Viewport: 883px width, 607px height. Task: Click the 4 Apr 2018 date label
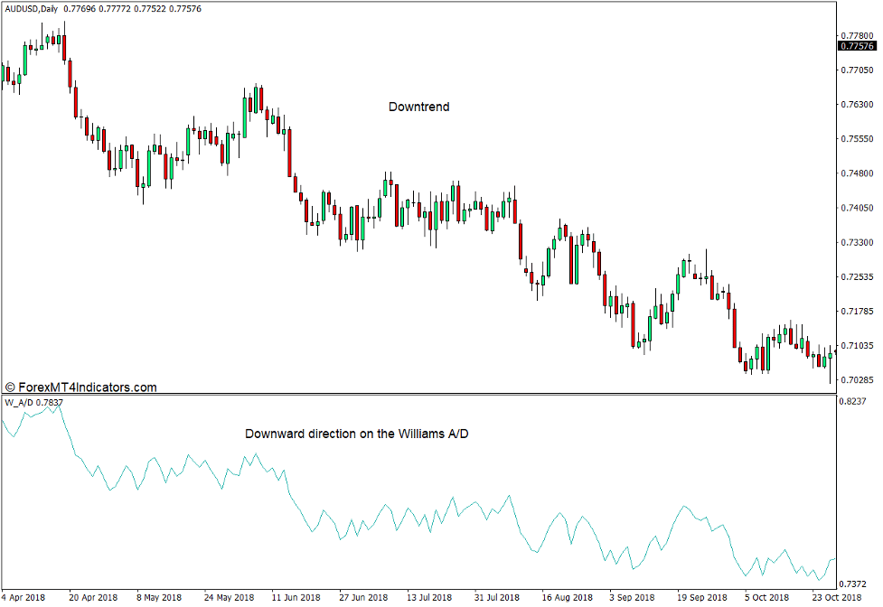[x=23, y=597]
